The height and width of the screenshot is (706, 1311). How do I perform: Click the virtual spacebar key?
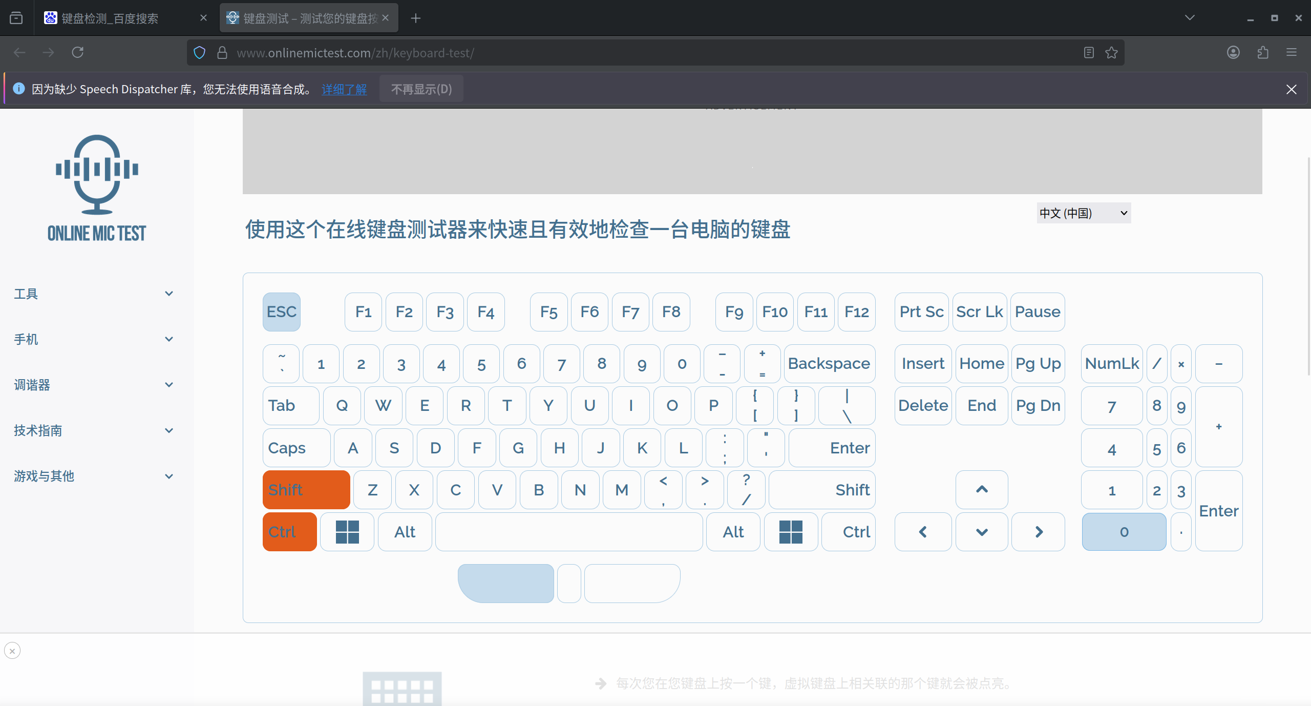coord(569,532)
